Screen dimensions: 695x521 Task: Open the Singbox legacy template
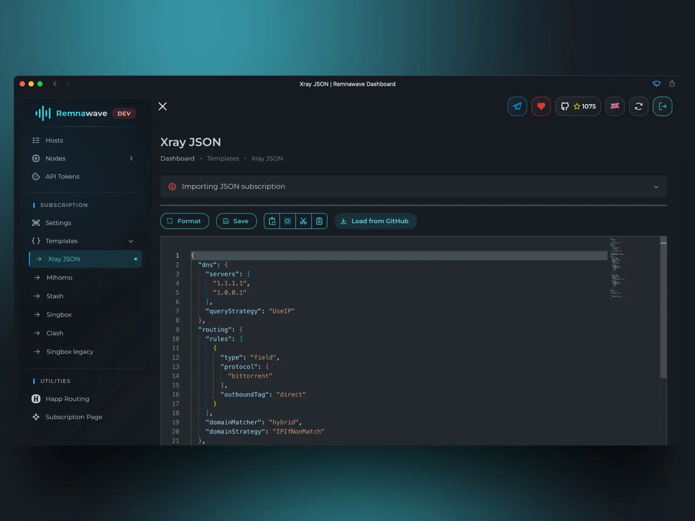70,351
